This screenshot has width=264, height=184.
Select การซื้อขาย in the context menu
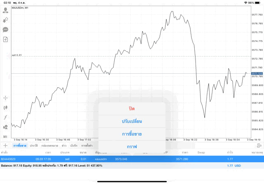(132, 134)
